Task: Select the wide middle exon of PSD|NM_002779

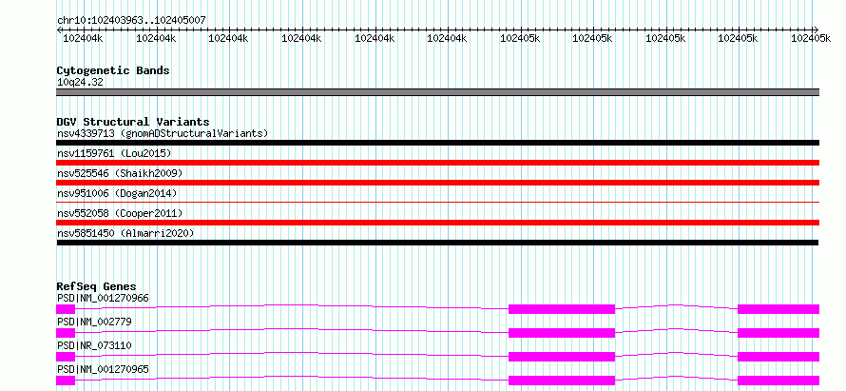Action: (562, 333)
